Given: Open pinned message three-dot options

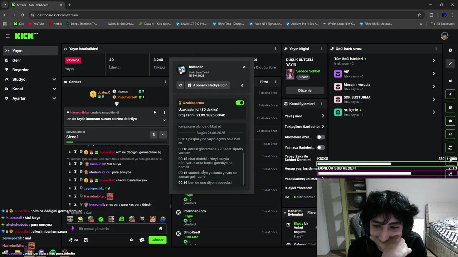Looking at the screenshot, I should pos(164,112).
